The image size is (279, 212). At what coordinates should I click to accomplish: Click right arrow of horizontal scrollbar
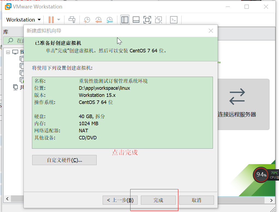pyautogui.click(x=271, y=200)
